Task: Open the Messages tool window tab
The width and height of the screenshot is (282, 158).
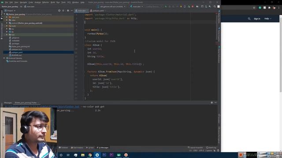Action: pyautogui.click(x=103, y=147)
